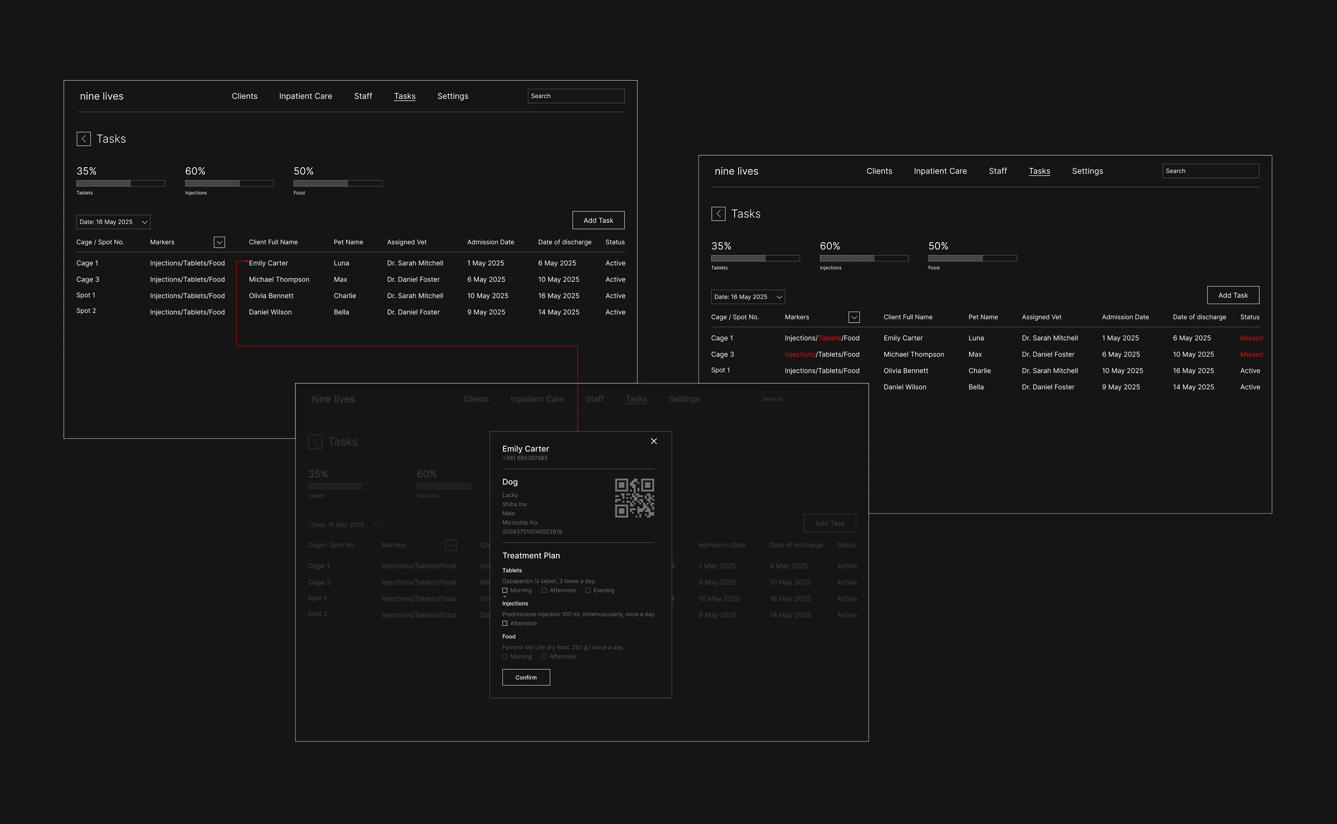
Task: Click Cage 3 in the left window table
Action: click(88, 279)
